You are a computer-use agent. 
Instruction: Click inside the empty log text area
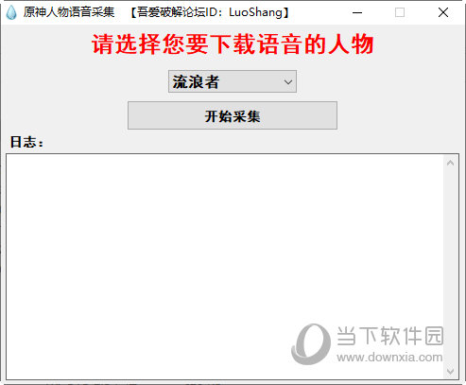coord(224,267)
